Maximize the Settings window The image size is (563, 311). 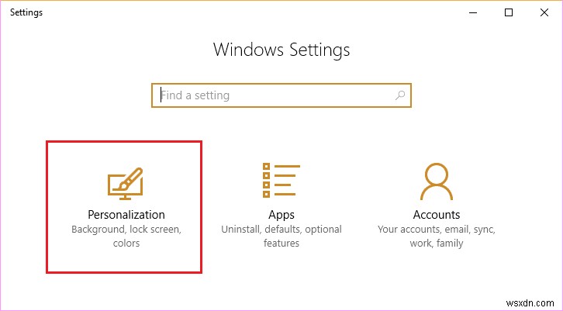point(508,12)
